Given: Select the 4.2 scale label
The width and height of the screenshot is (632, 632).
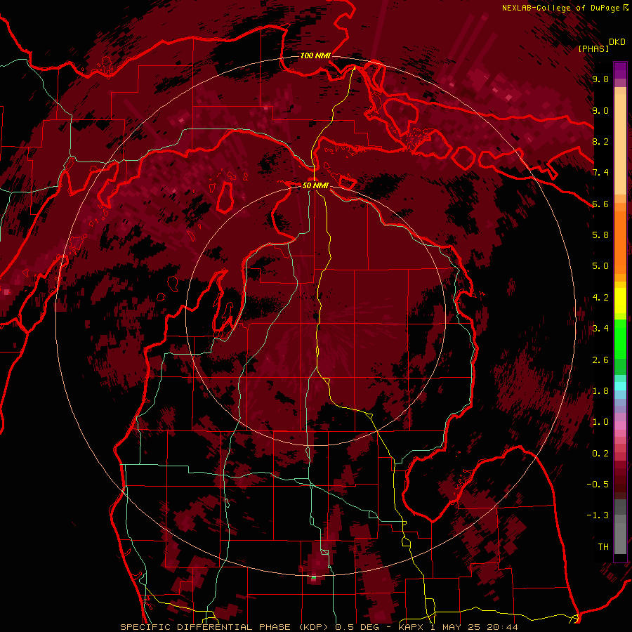Looking at the screenshot, I should pyautogui.click(x=600, y=298).
